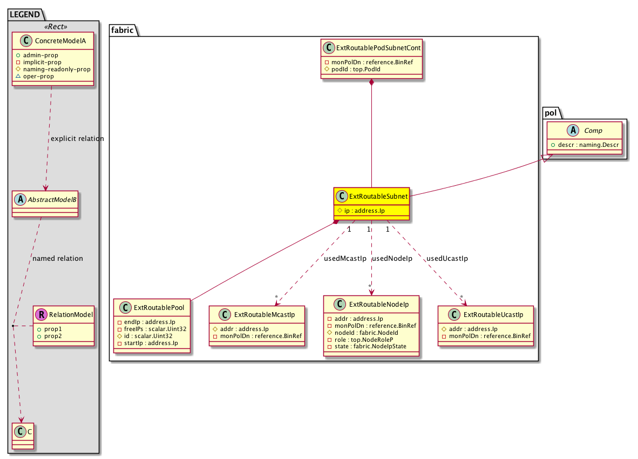Select the class C box in legend
This screenshot has width=638, height=459.
pyautogui.click(x=23, y=436)
